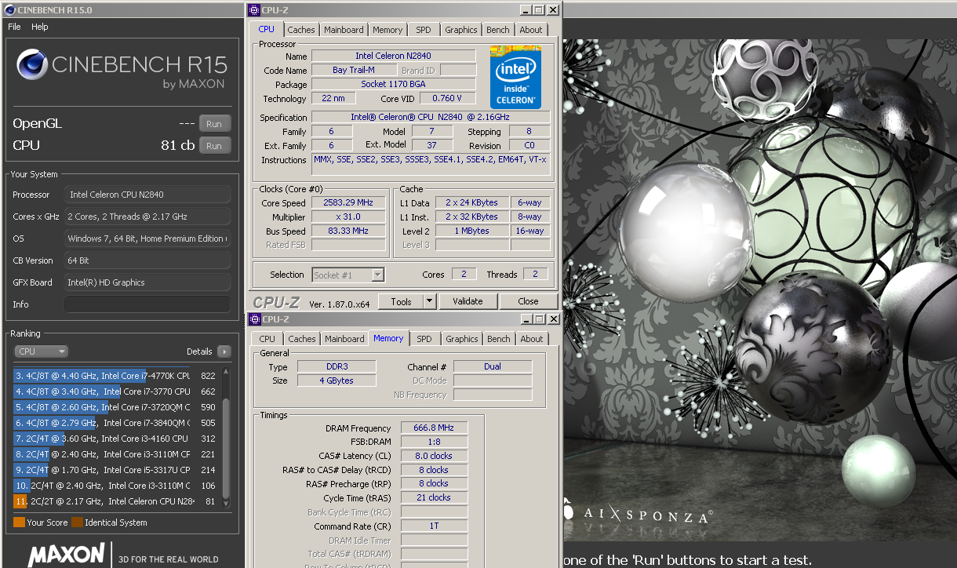Click the AIXSPONZA logo in render view
957x568 pixels.
[x=638, y=515]
